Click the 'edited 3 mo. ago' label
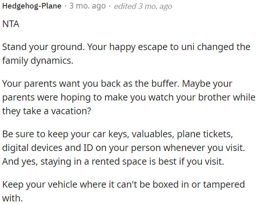 [143, 7]
